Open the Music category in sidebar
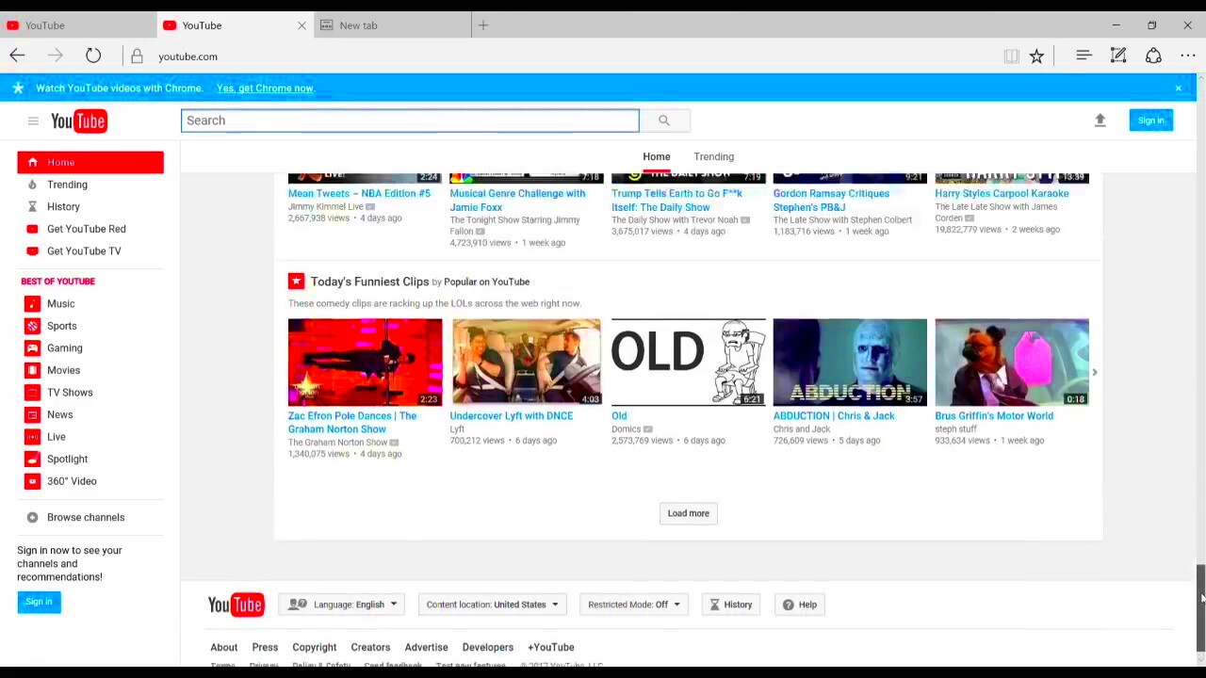 point(60,303)
